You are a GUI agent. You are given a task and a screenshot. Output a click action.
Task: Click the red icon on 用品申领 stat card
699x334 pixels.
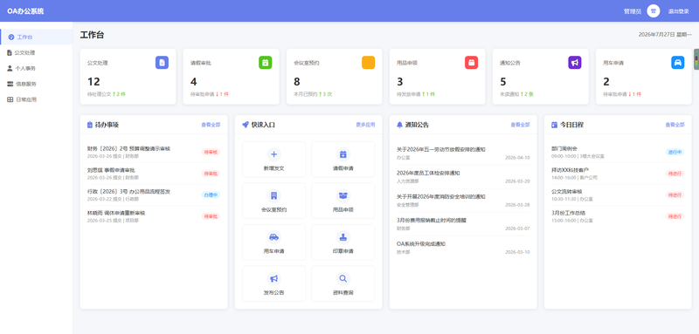[x=472, y=63]
